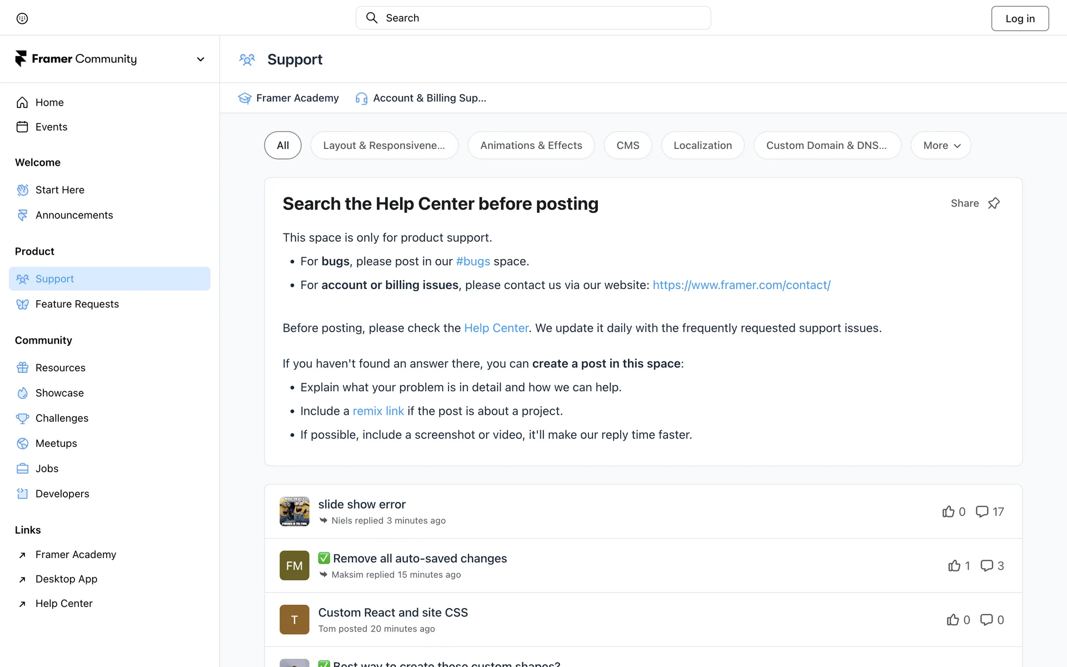This screenshot has width=1067, height=667.
Task: Click the Account & Billing headset icon
Action: tap(361, 98)
